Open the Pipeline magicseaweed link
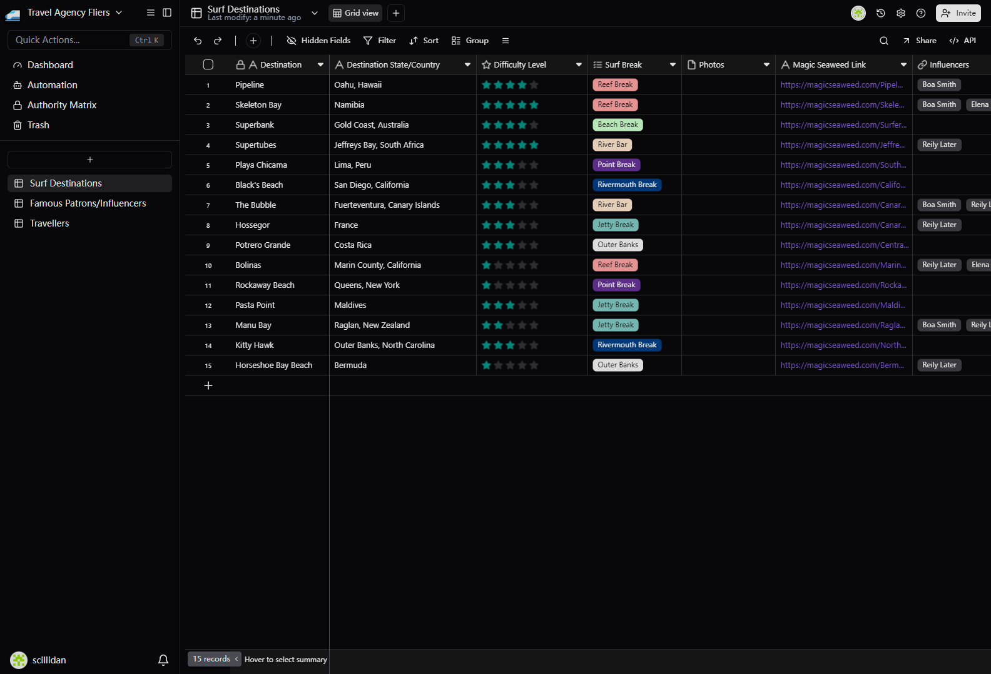The height and width of the screenshot is (674, 991). (841, 85)
